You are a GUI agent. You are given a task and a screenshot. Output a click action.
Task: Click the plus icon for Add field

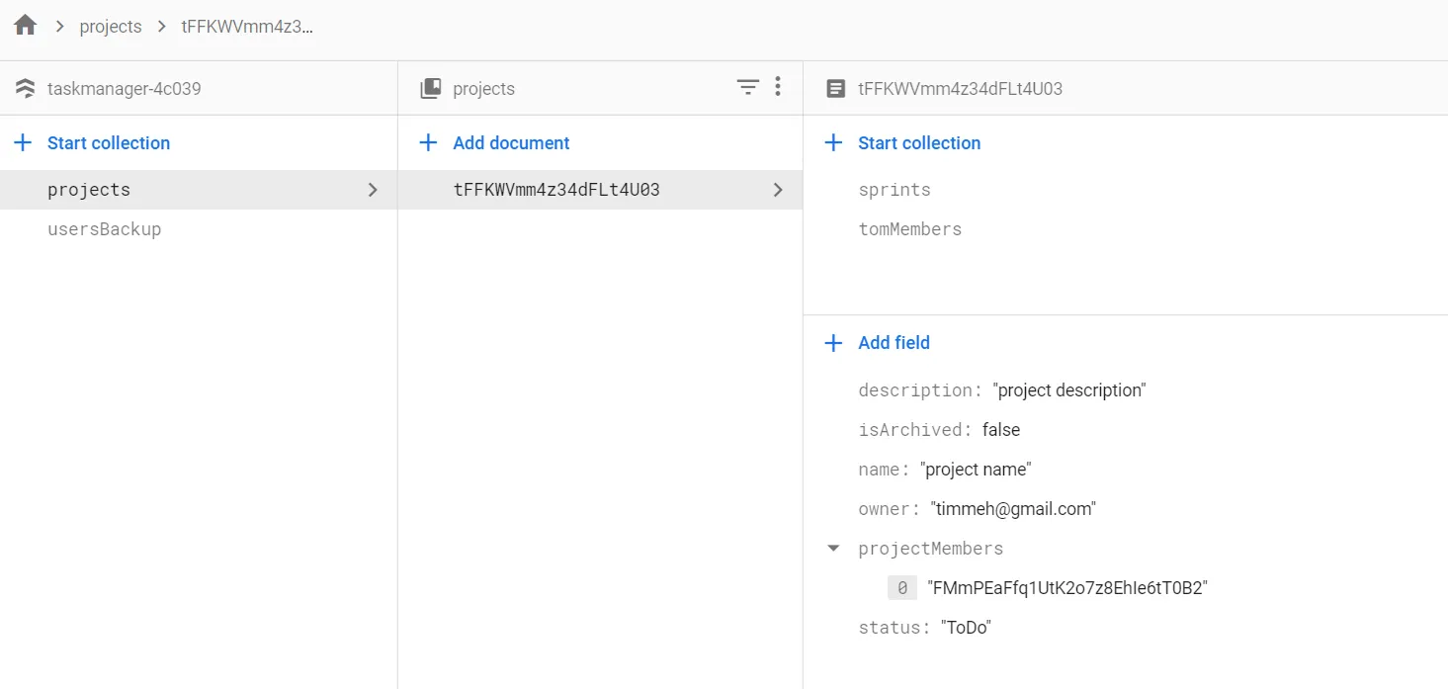(833, 343)
